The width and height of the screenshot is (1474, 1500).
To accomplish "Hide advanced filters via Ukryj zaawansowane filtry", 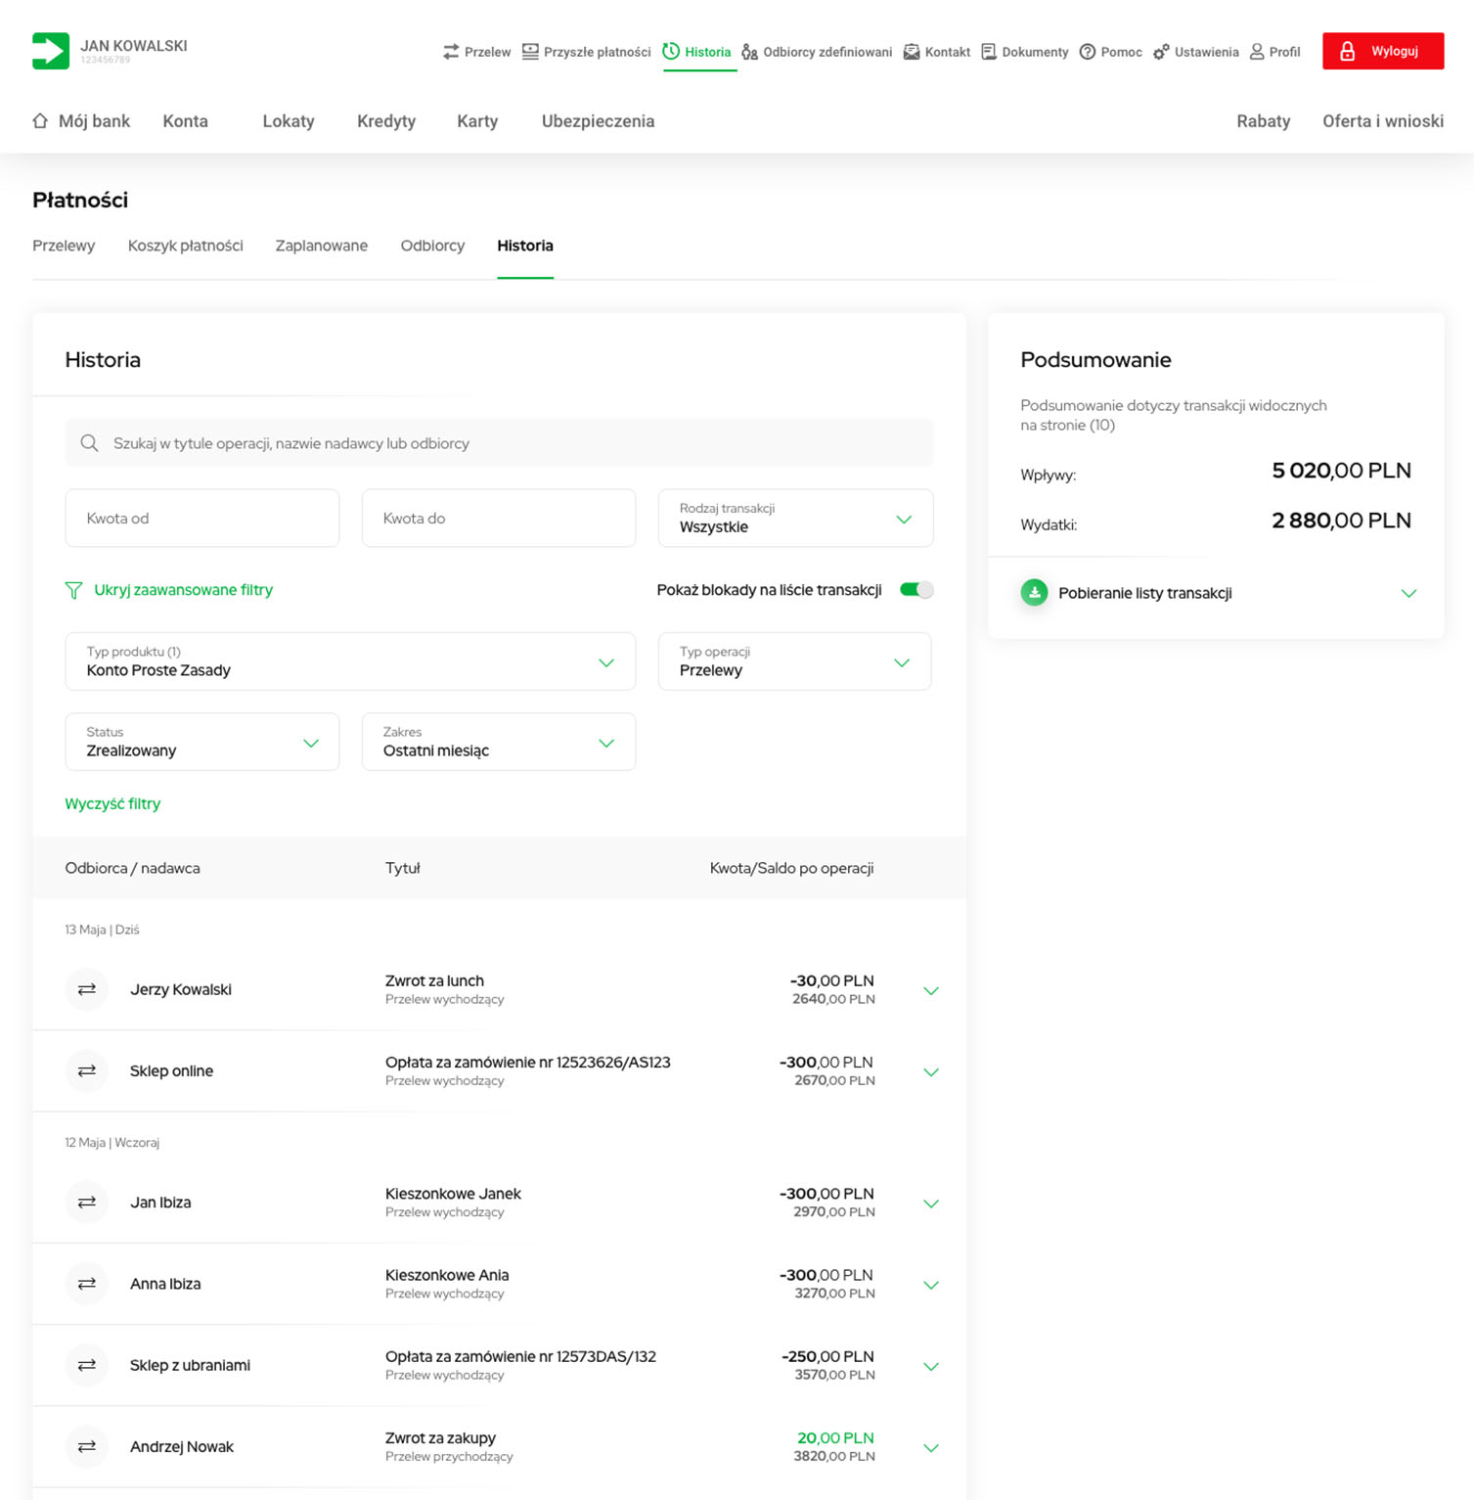I will pos(182,590).
